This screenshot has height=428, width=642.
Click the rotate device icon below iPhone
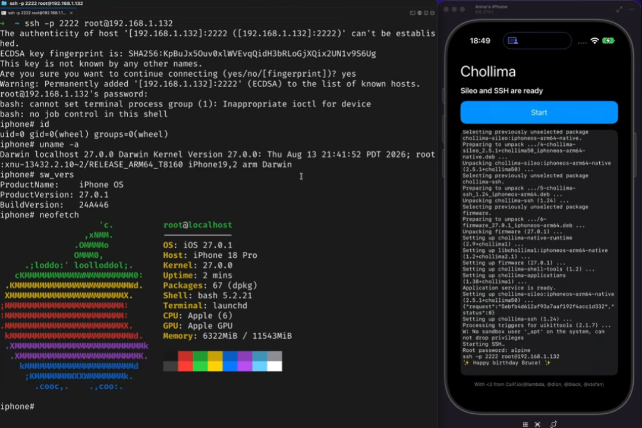click(553, 424)
